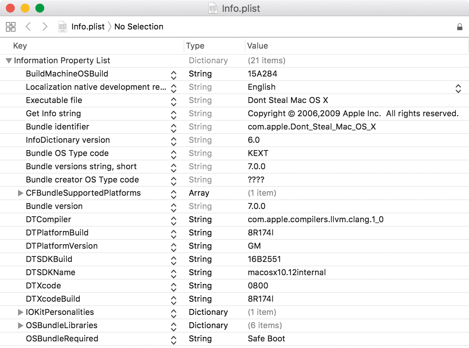The height and width of the screenshot is (348, 469).
Task: Select No Selection in the jump bar
Action: click(x=139, y=26)
